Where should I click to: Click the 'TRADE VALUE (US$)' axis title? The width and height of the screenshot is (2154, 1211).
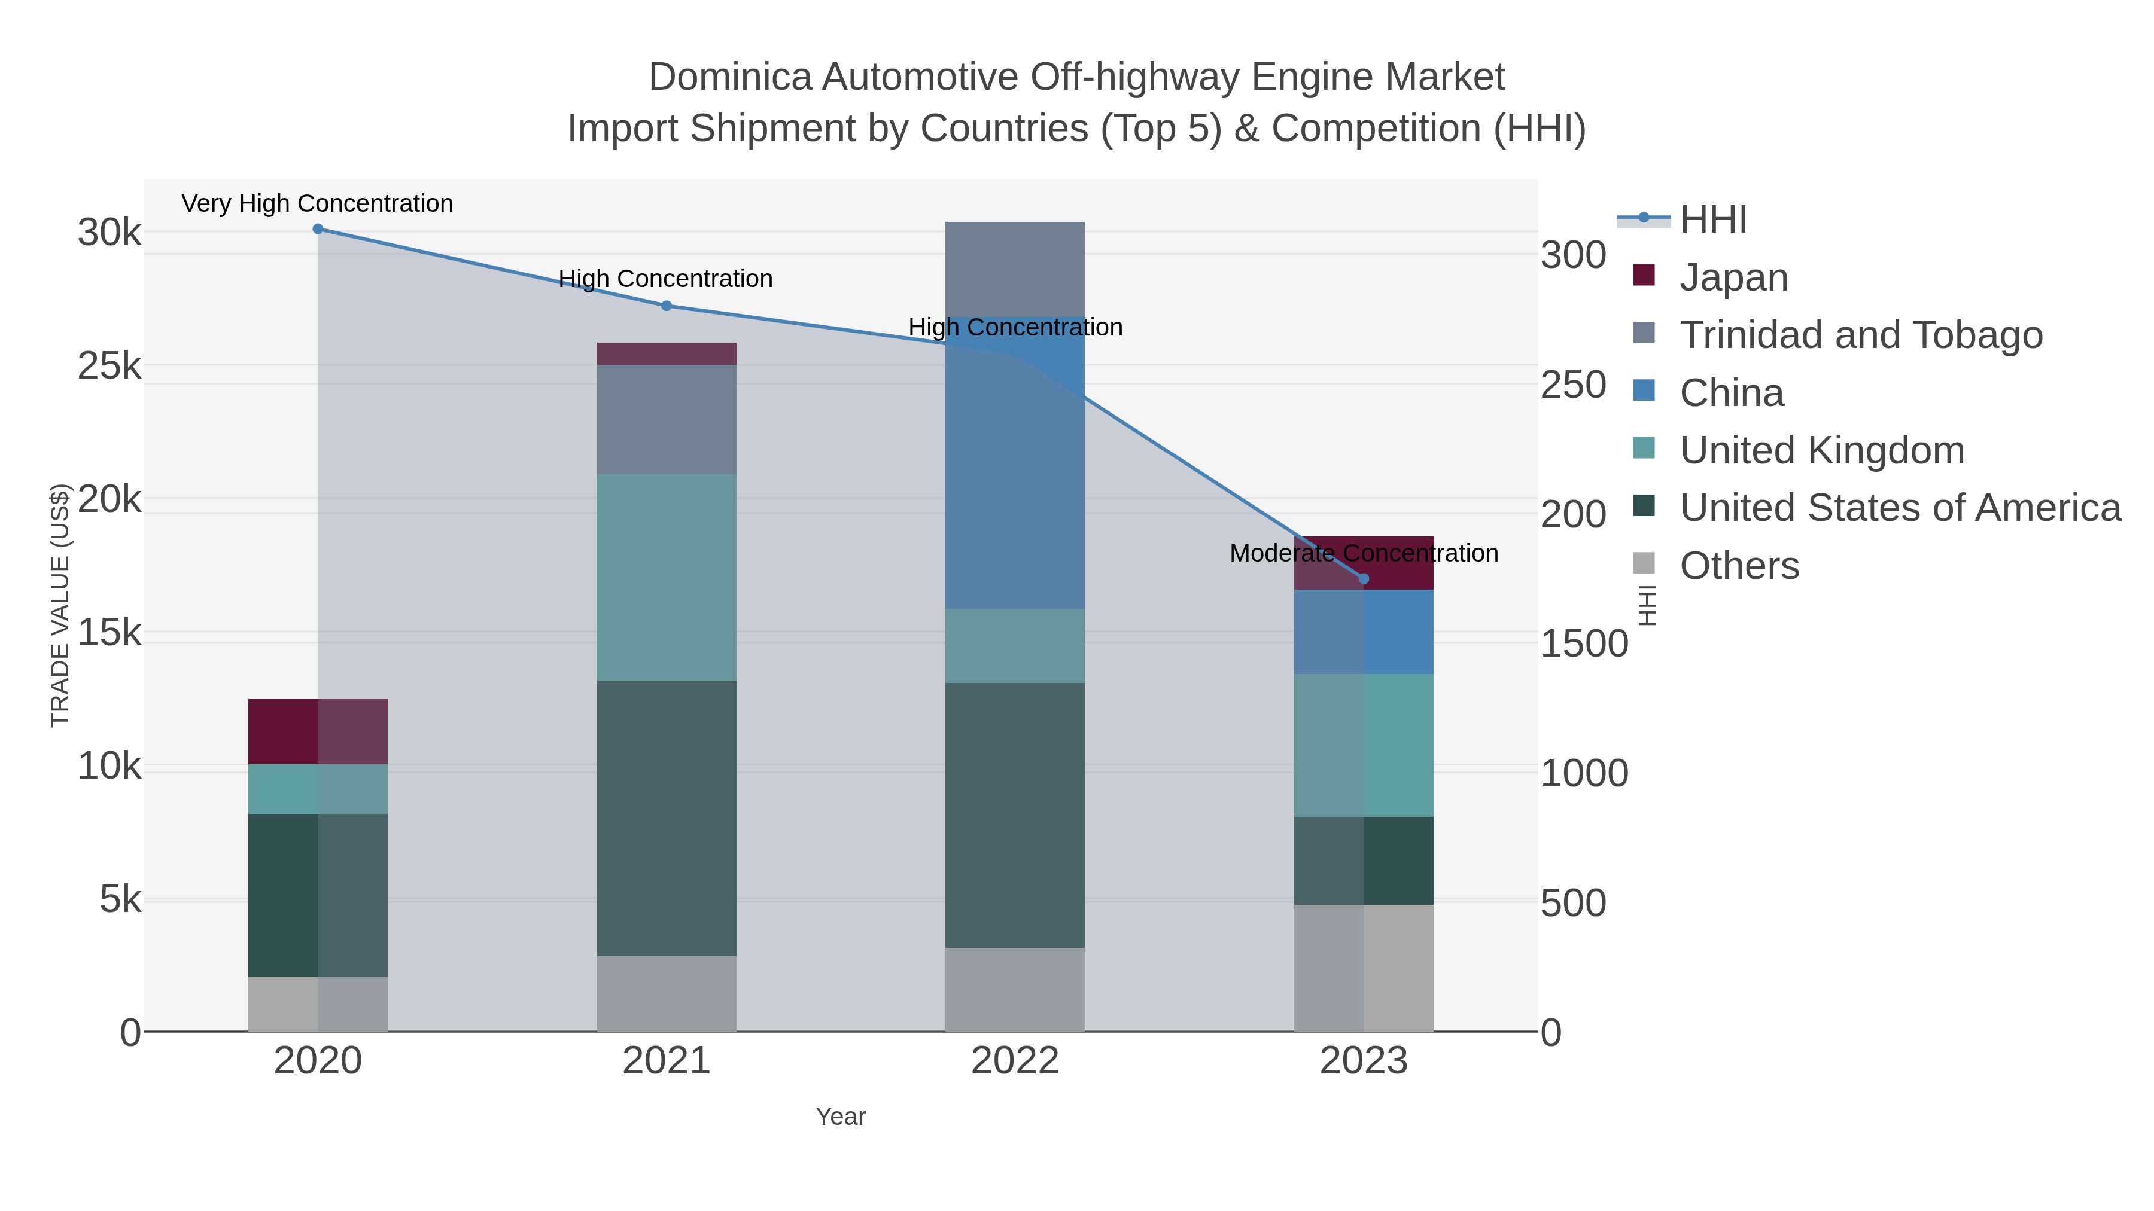60,605
